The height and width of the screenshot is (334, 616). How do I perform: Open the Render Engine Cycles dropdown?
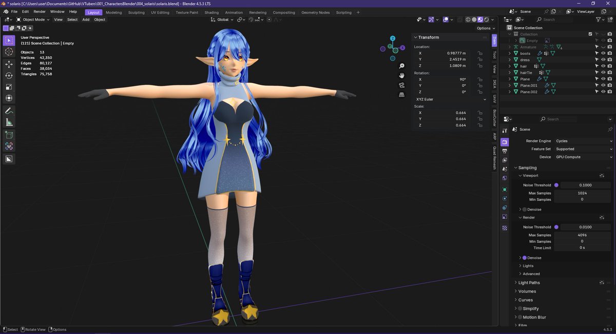tap(584, 141)
